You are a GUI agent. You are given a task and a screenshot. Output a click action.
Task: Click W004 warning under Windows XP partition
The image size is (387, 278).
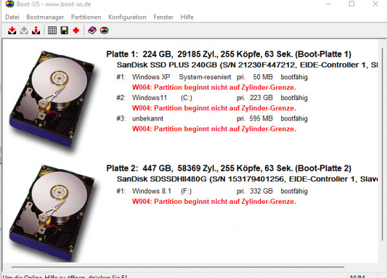(214, 88)
